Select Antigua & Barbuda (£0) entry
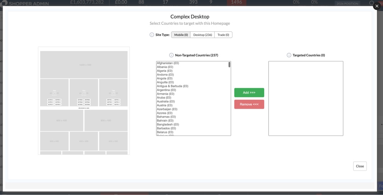The height and width of the screenshot is (195, 383). tap(172, 86)
